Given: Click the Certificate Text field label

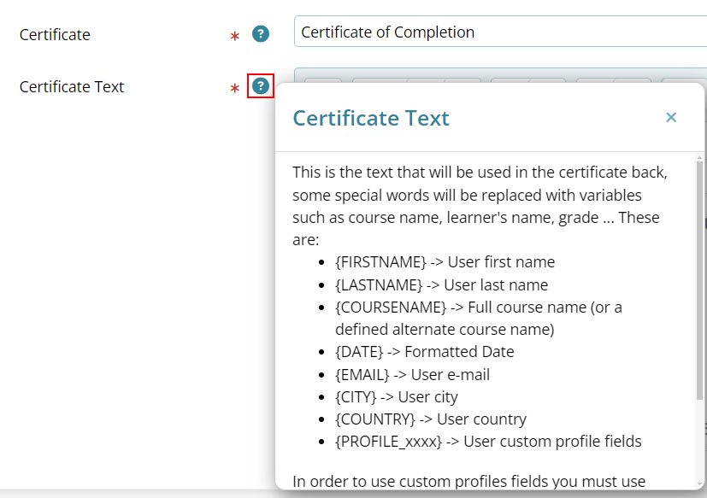Looking at the screenshot, I should (72, 86).
